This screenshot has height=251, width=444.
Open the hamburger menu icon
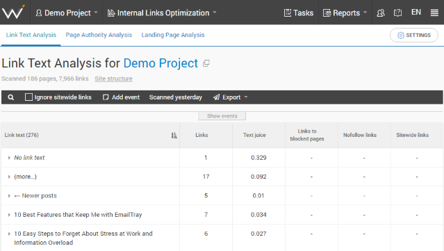click(x=434, y=13)
